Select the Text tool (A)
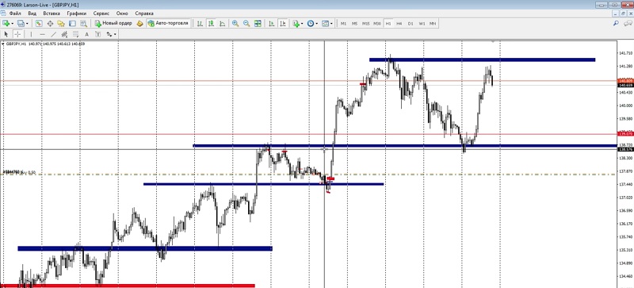The height and width of the screenshot is (288, 634). click(86, 34)
